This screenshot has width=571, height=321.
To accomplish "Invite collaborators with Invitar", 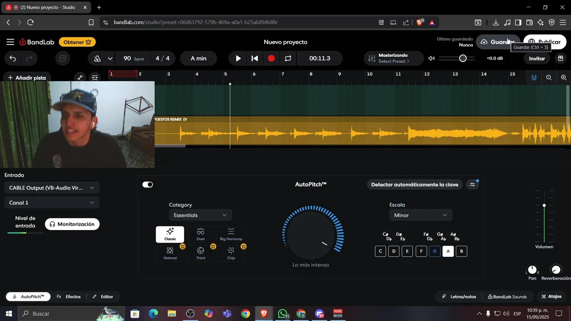I will [x=537, y=58].
